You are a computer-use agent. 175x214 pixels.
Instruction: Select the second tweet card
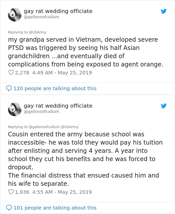pos(87,155)
